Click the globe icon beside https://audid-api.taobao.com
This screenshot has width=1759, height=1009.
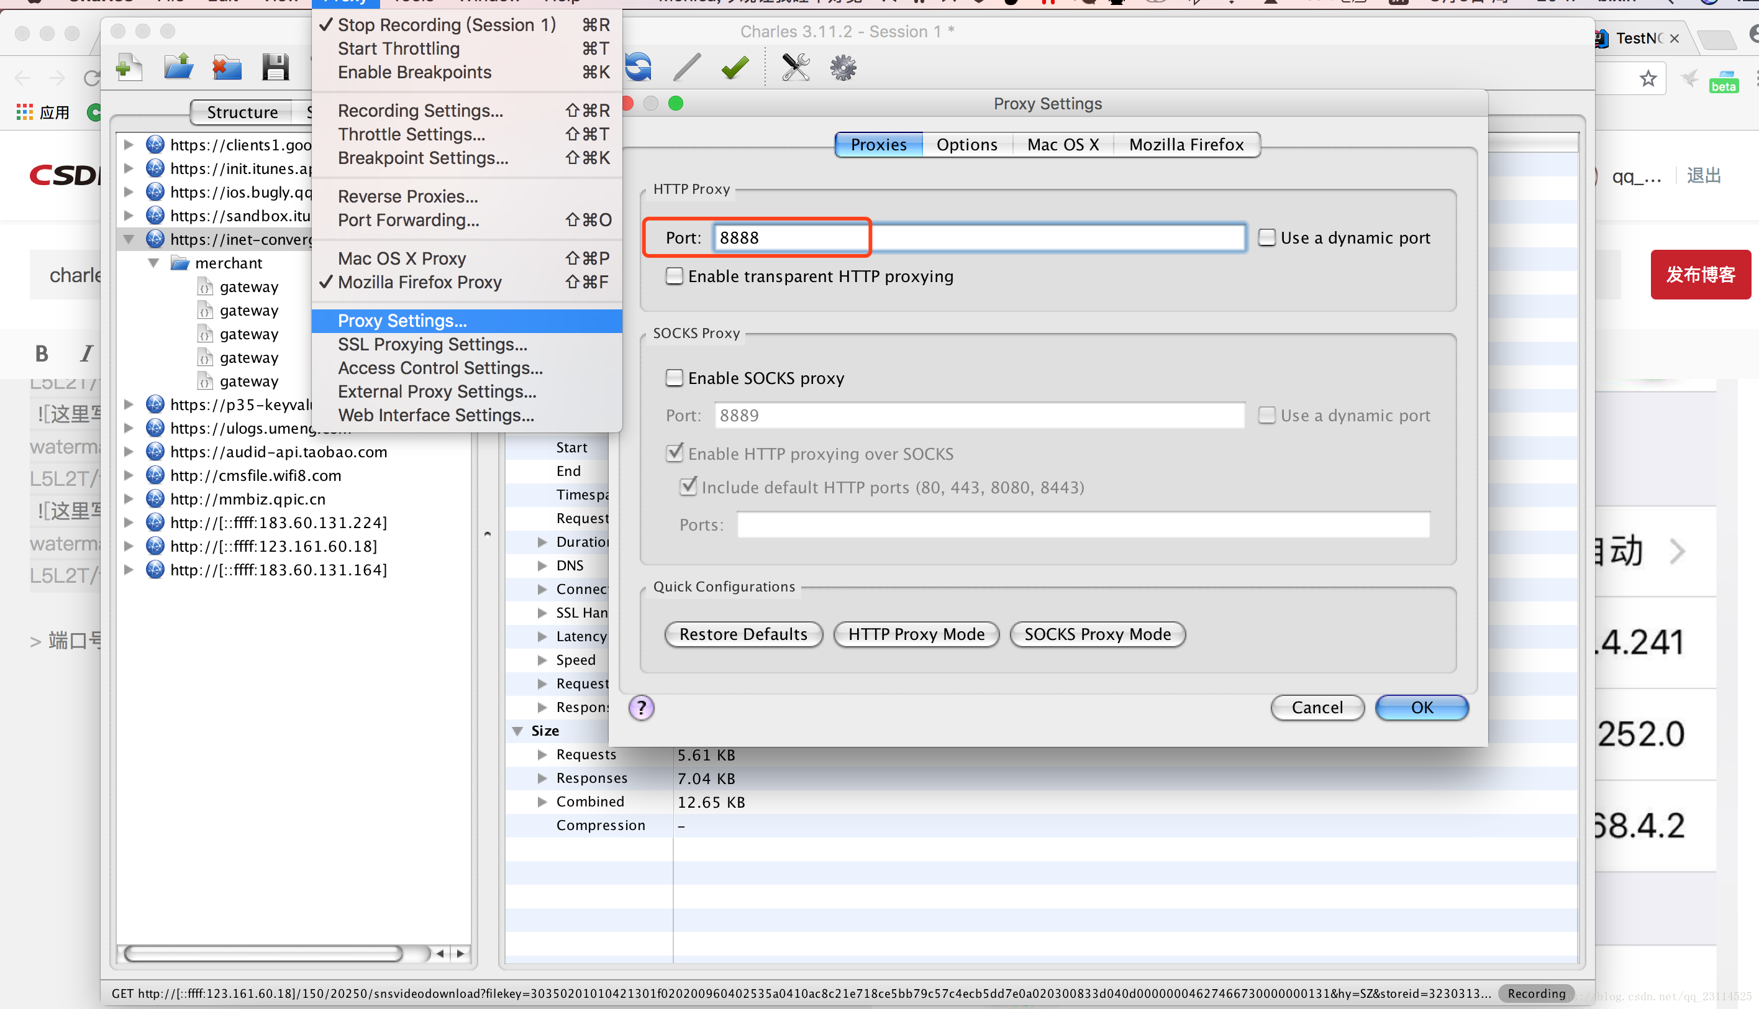[155, 452]
